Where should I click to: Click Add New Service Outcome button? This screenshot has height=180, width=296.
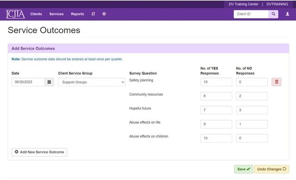[x=39, y=152]
